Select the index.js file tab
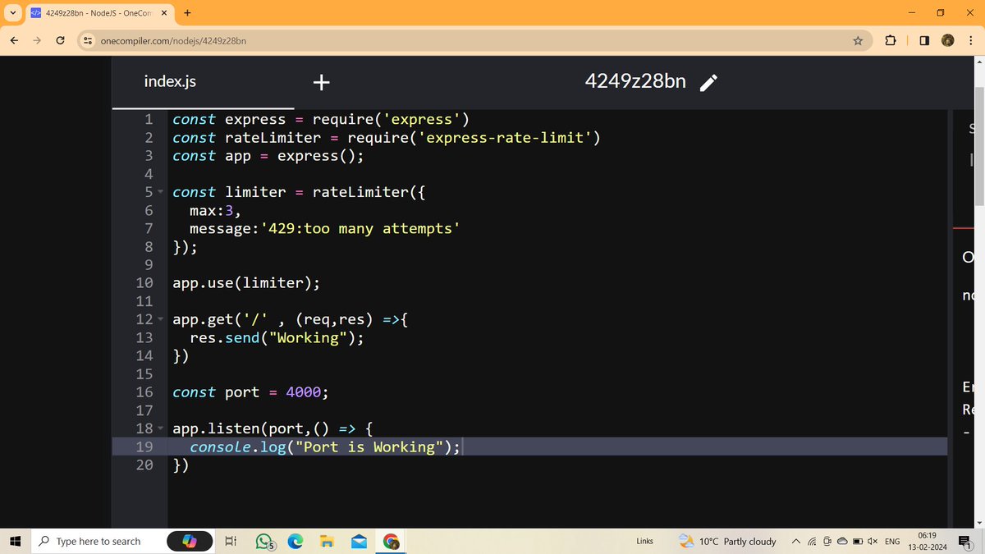This screenshot has width=985, height=554. tap(170, 82)
